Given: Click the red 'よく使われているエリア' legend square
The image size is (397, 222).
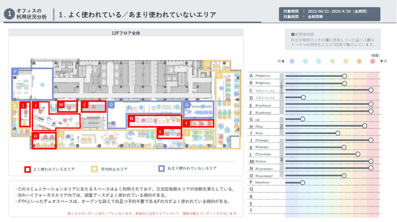Looking at the screenshot, I should [x=27, y=169].
